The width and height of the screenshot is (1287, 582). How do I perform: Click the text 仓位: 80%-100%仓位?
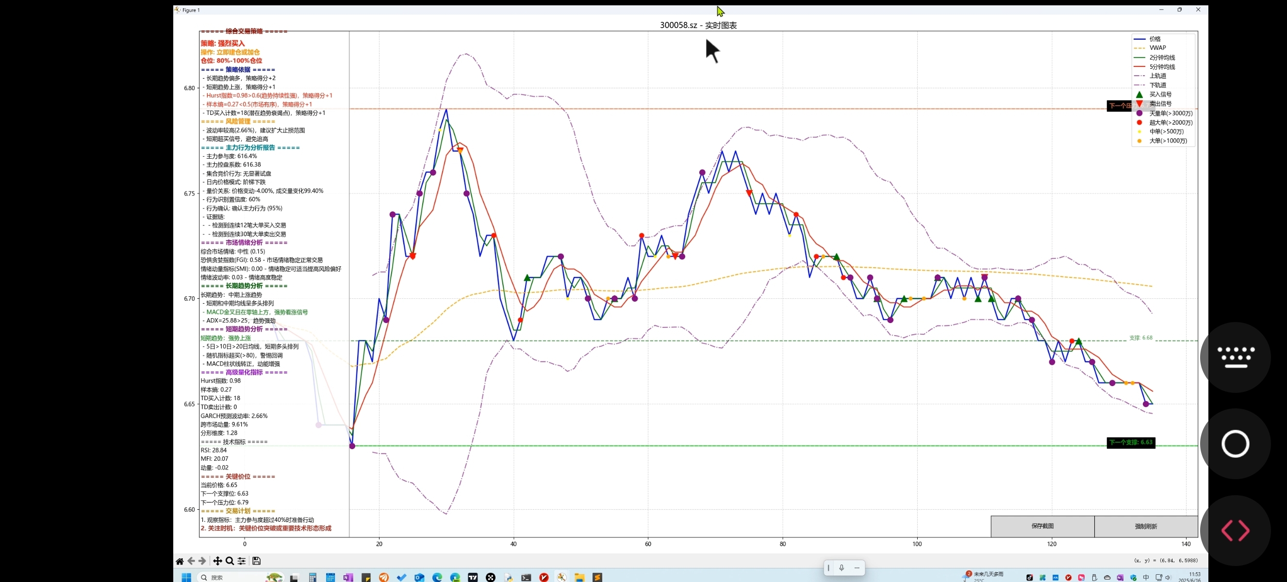click(x=231, y=61)
